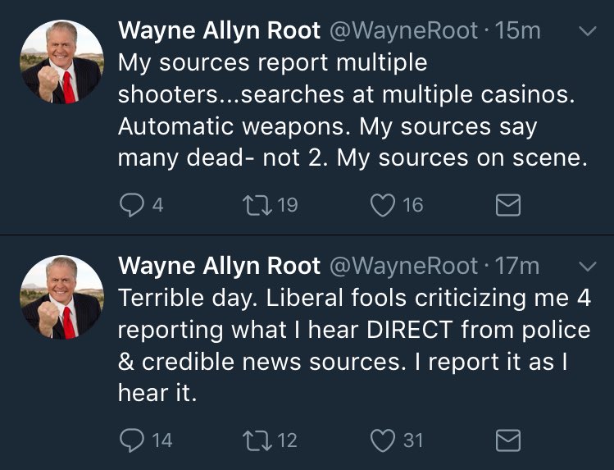Like the tweet about multiple casinos
Screen dimensions: 614x470
[x=382, y=205]
